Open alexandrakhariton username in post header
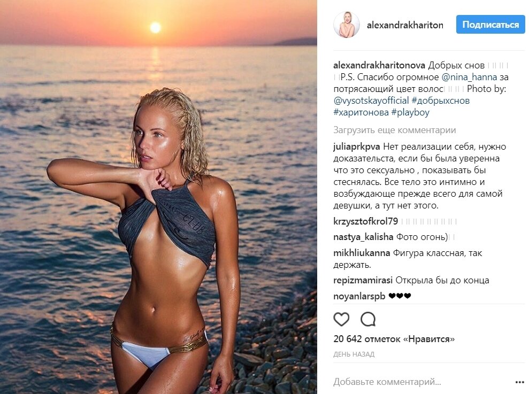 tap(405, 25)
